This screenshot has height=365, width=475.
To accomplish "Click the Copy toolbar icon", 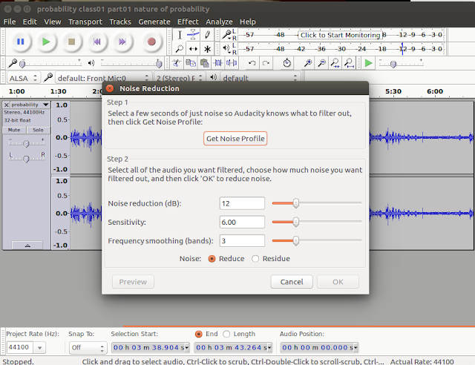I will pos(191,63).
